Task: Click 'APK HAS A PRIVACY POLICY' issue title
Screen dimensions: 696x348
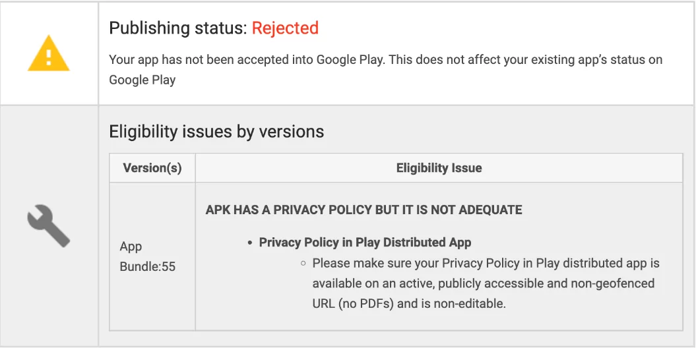Action: pos(364,210)
